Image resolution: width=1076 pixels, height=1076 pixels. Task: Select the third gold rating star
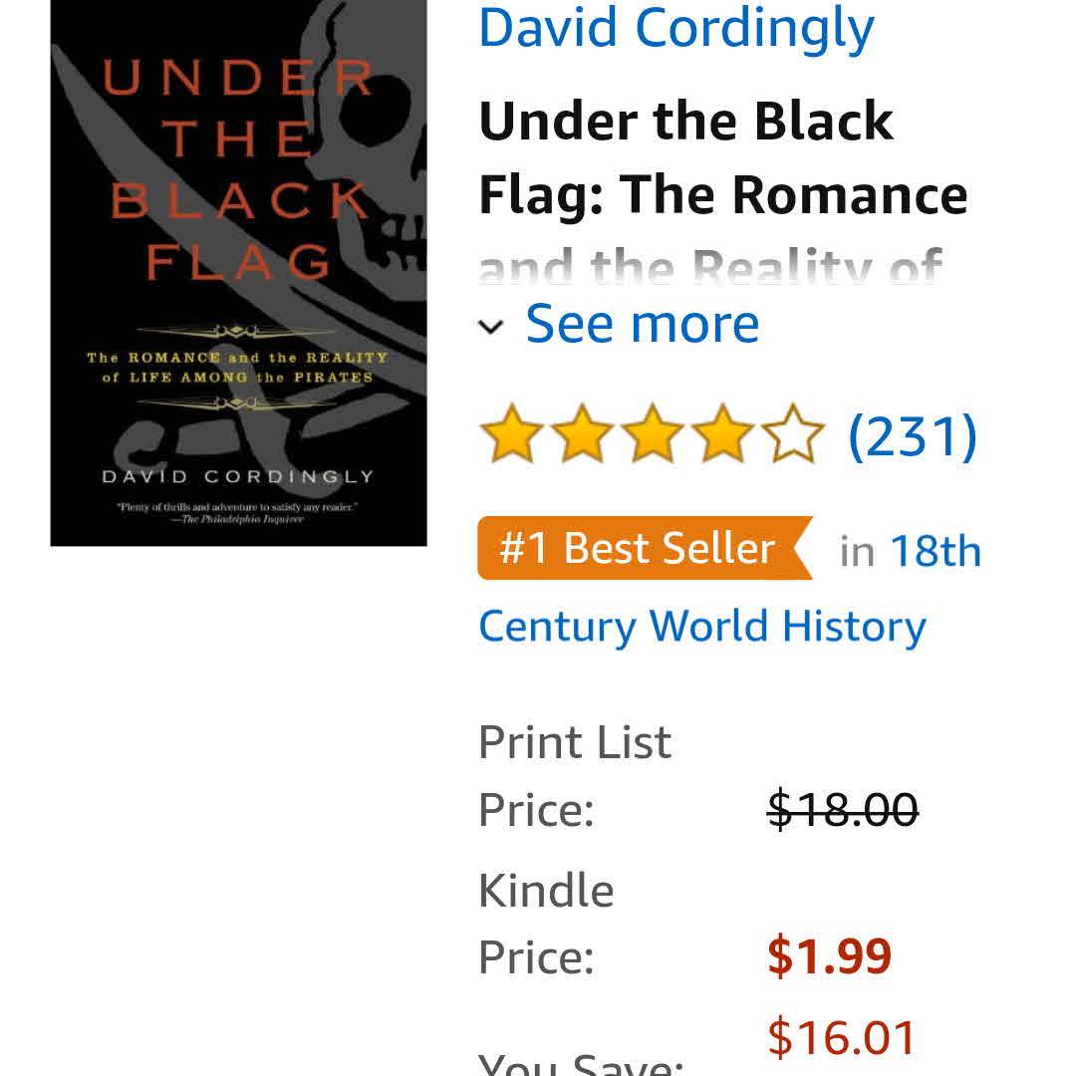(x=653, y=434)
